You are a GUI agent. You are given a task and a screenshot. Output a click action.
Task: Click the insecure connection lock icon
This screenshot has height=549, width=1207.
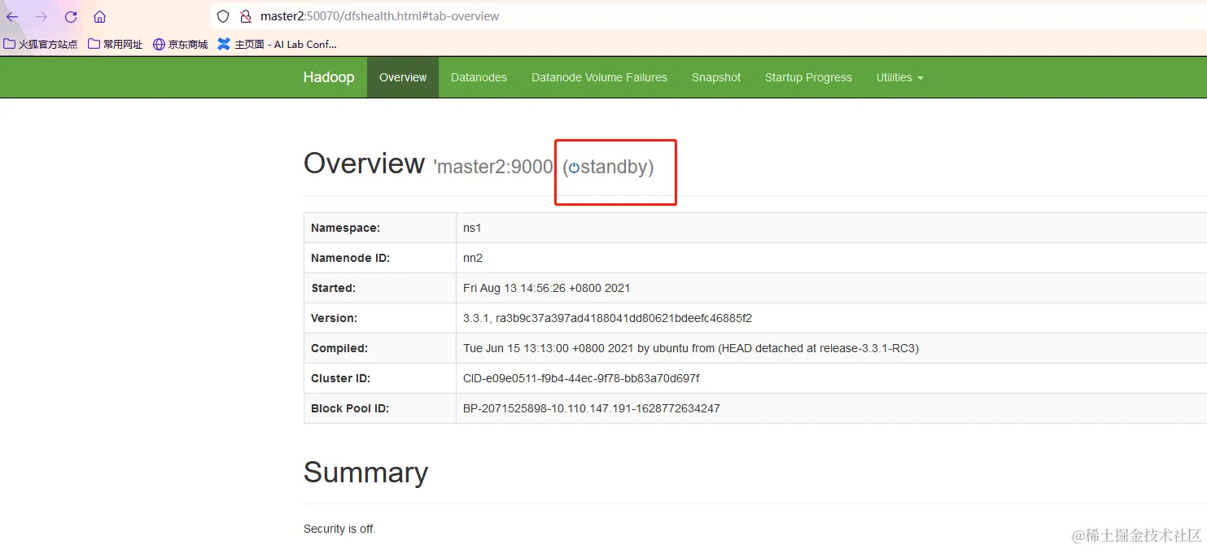(246, 16)
